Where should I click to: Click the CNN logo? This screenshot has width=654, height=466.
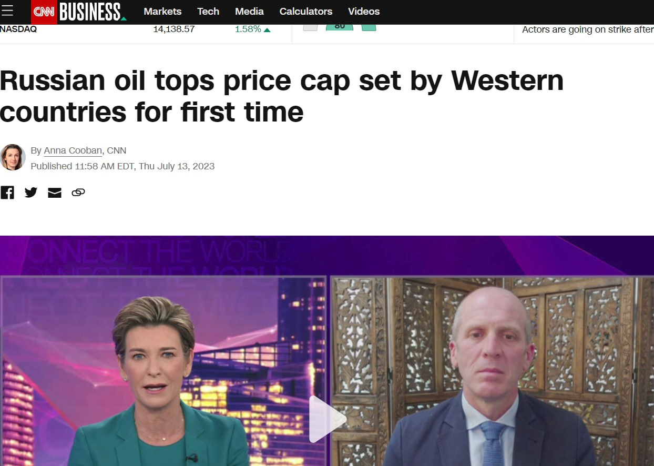[44, 12]
